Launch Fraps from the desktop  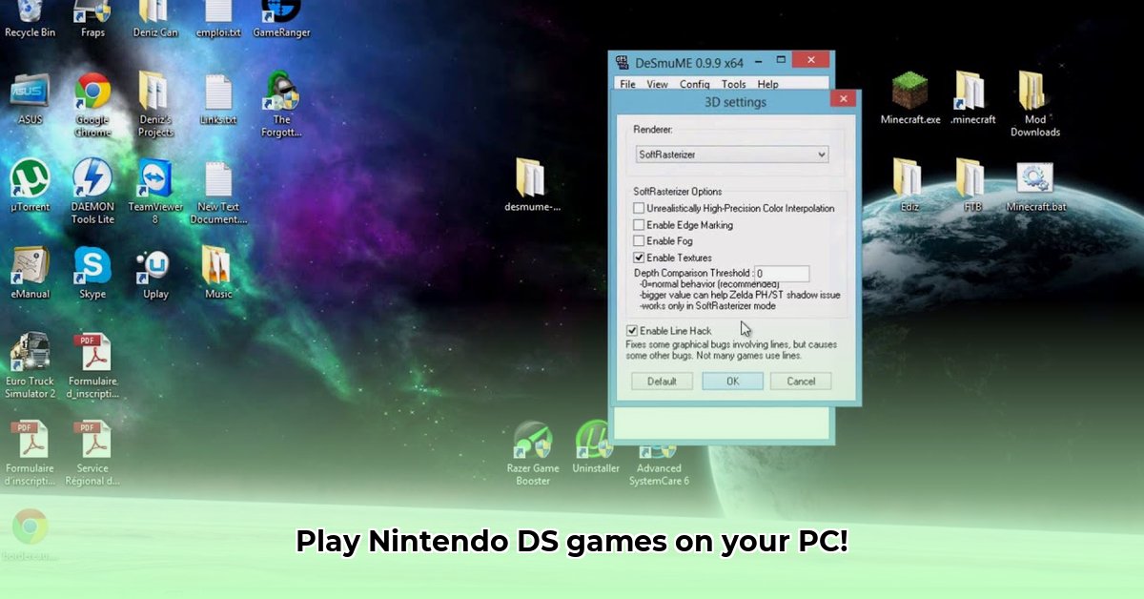pyautogui.click(x=92, y=14)
